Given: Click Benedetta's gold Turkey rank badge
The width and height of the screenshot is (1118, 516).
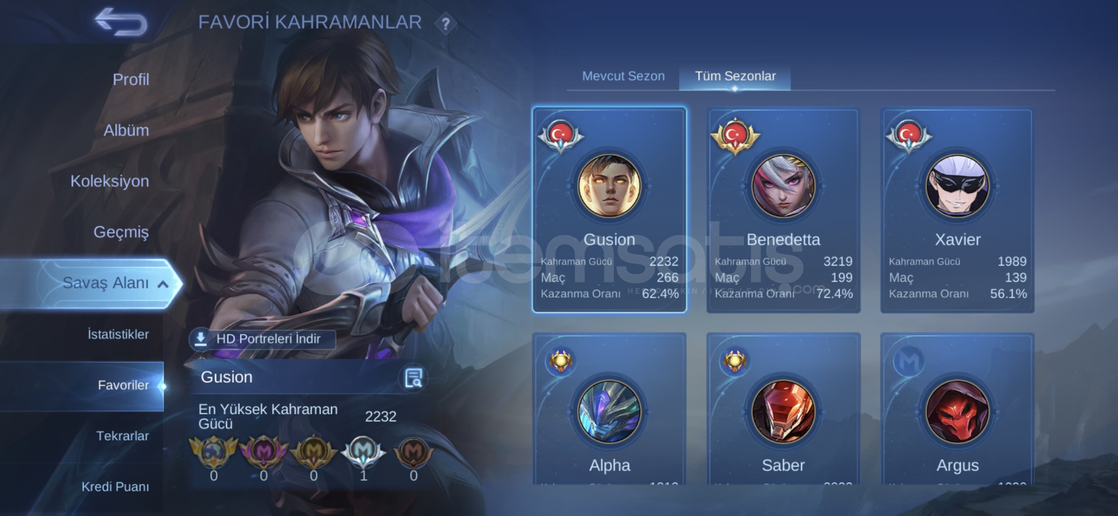Looking at the screenshot, I should 735,136.
